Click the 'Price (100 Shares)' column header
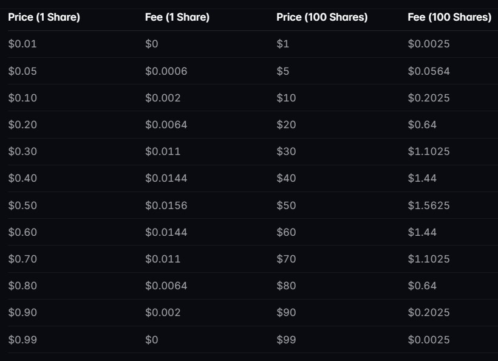 click(x=322, y=17)
